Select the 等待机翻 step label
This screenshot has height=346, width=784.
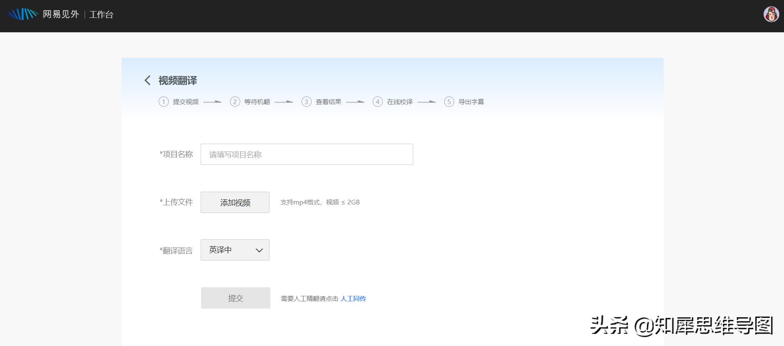[x=257, y=102]
